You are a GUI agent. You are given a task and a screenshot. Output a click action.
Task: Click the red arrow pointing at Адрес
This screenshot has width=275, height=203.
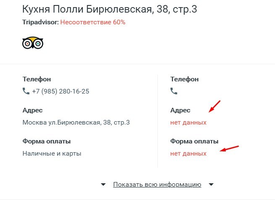point(215,107)
